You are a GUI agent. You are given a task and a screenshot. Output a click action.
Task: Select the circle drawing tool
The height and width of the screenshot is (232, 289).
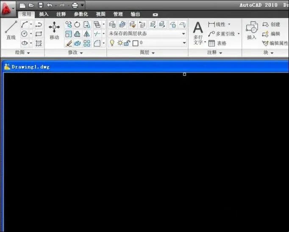(x=25, y=34)
